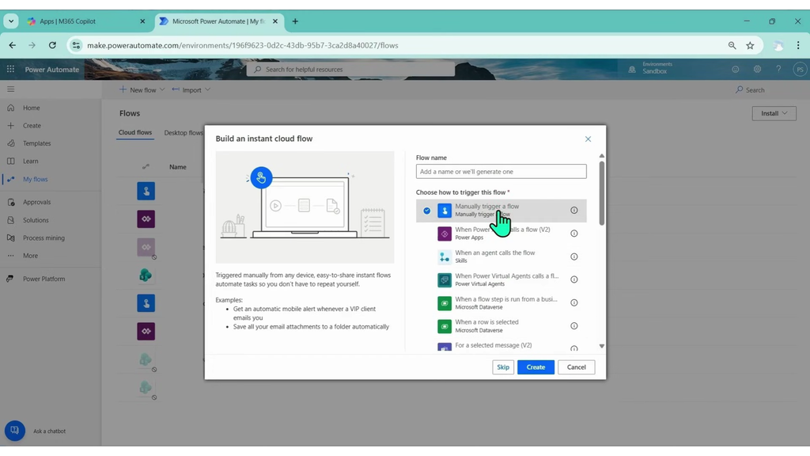Show info for flow step Dataverse trigger
810x456 pixels.
pyautogui.click(x=574, y=303)
